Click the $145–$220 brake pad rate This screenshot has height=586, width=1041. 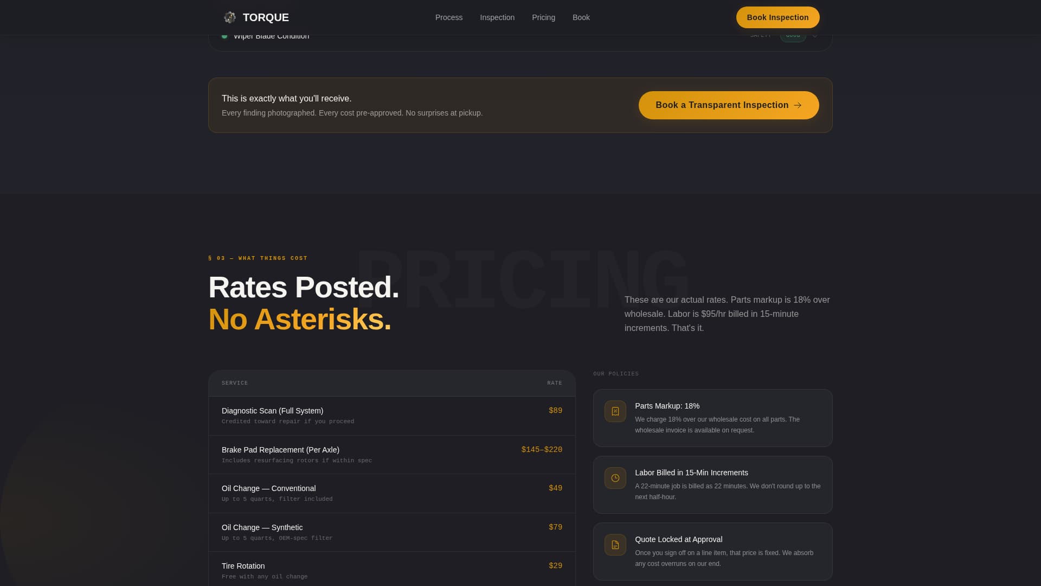542,450
